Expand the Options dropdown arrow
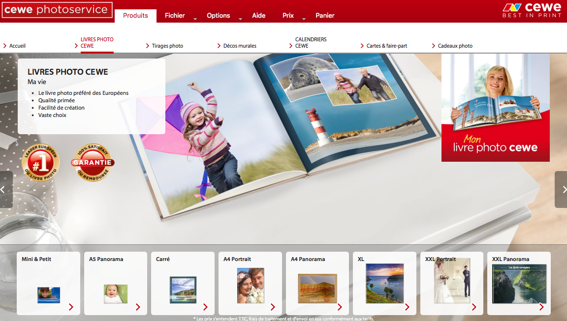Screen dimensions: 567x321 click(x=241, y=19)
